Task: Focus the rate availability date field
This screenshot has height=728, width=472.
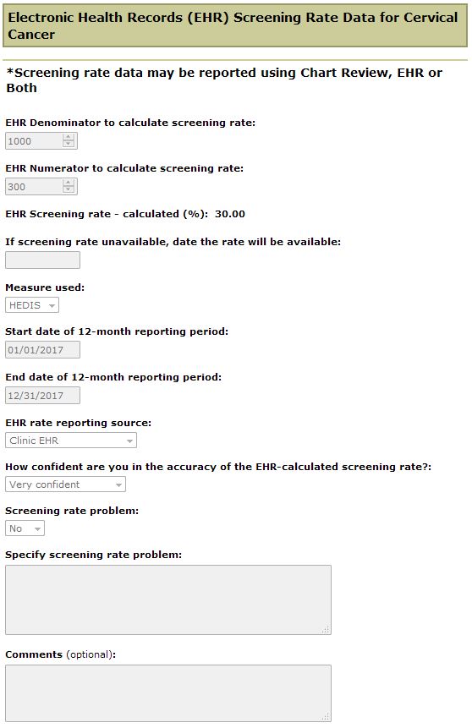Action: pos(43,260)
